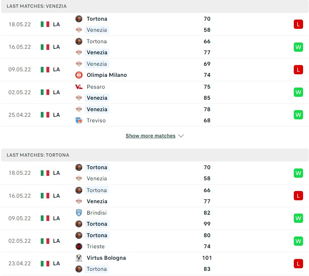Open the Show more matches link
This screenshot has width=309, height=276.
point(150,136)
